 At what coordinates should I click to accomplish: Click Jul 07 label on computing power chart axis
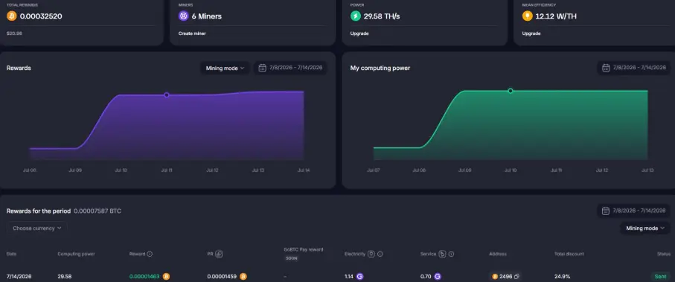pyautogui.click(x=374, y=170)
